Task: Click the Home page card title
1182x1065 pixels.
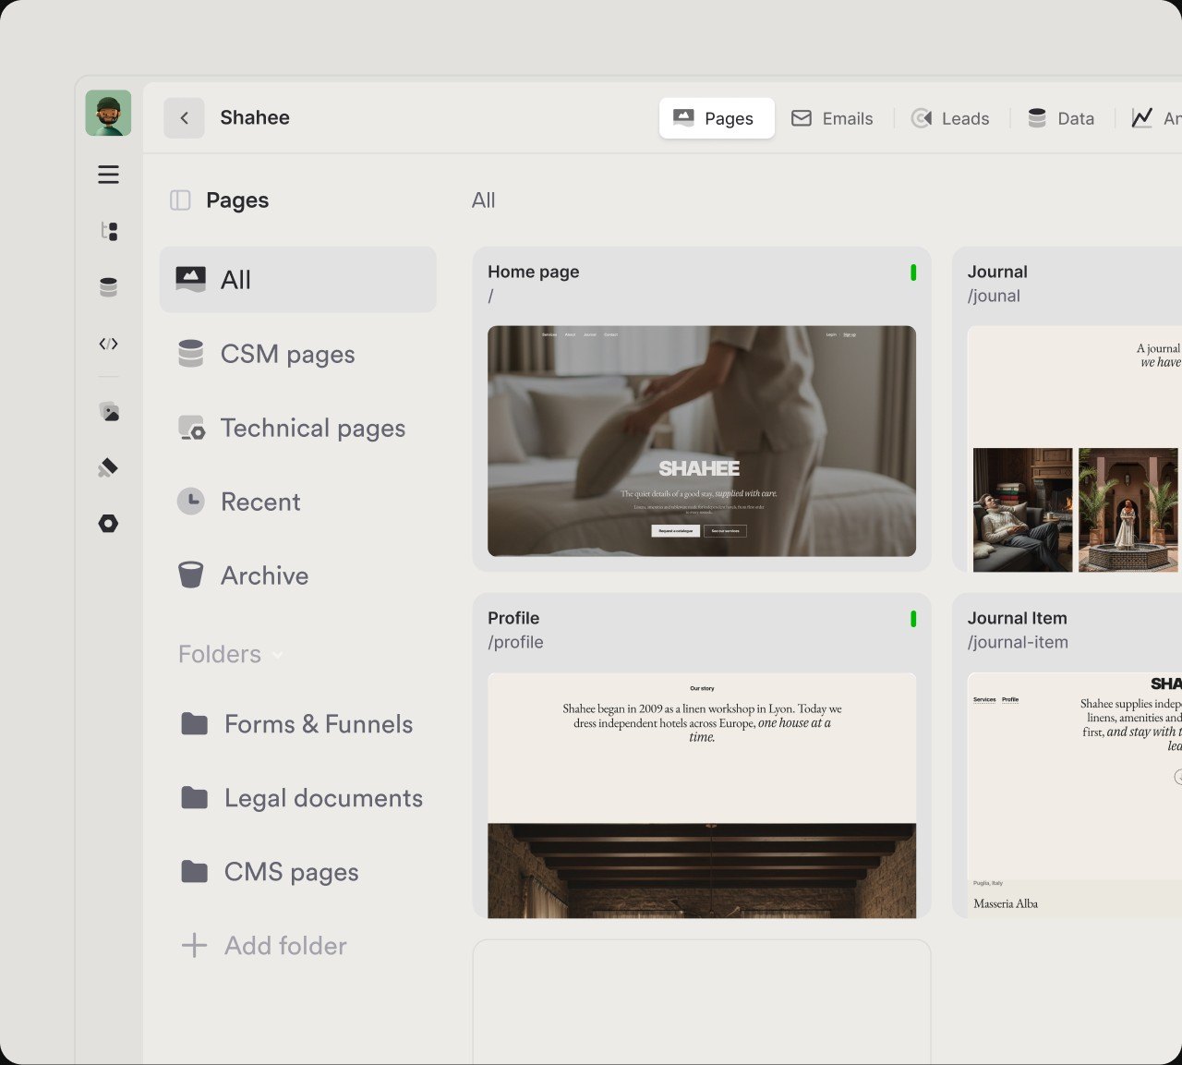Action: pyautogui.click(x=534, y=272)
